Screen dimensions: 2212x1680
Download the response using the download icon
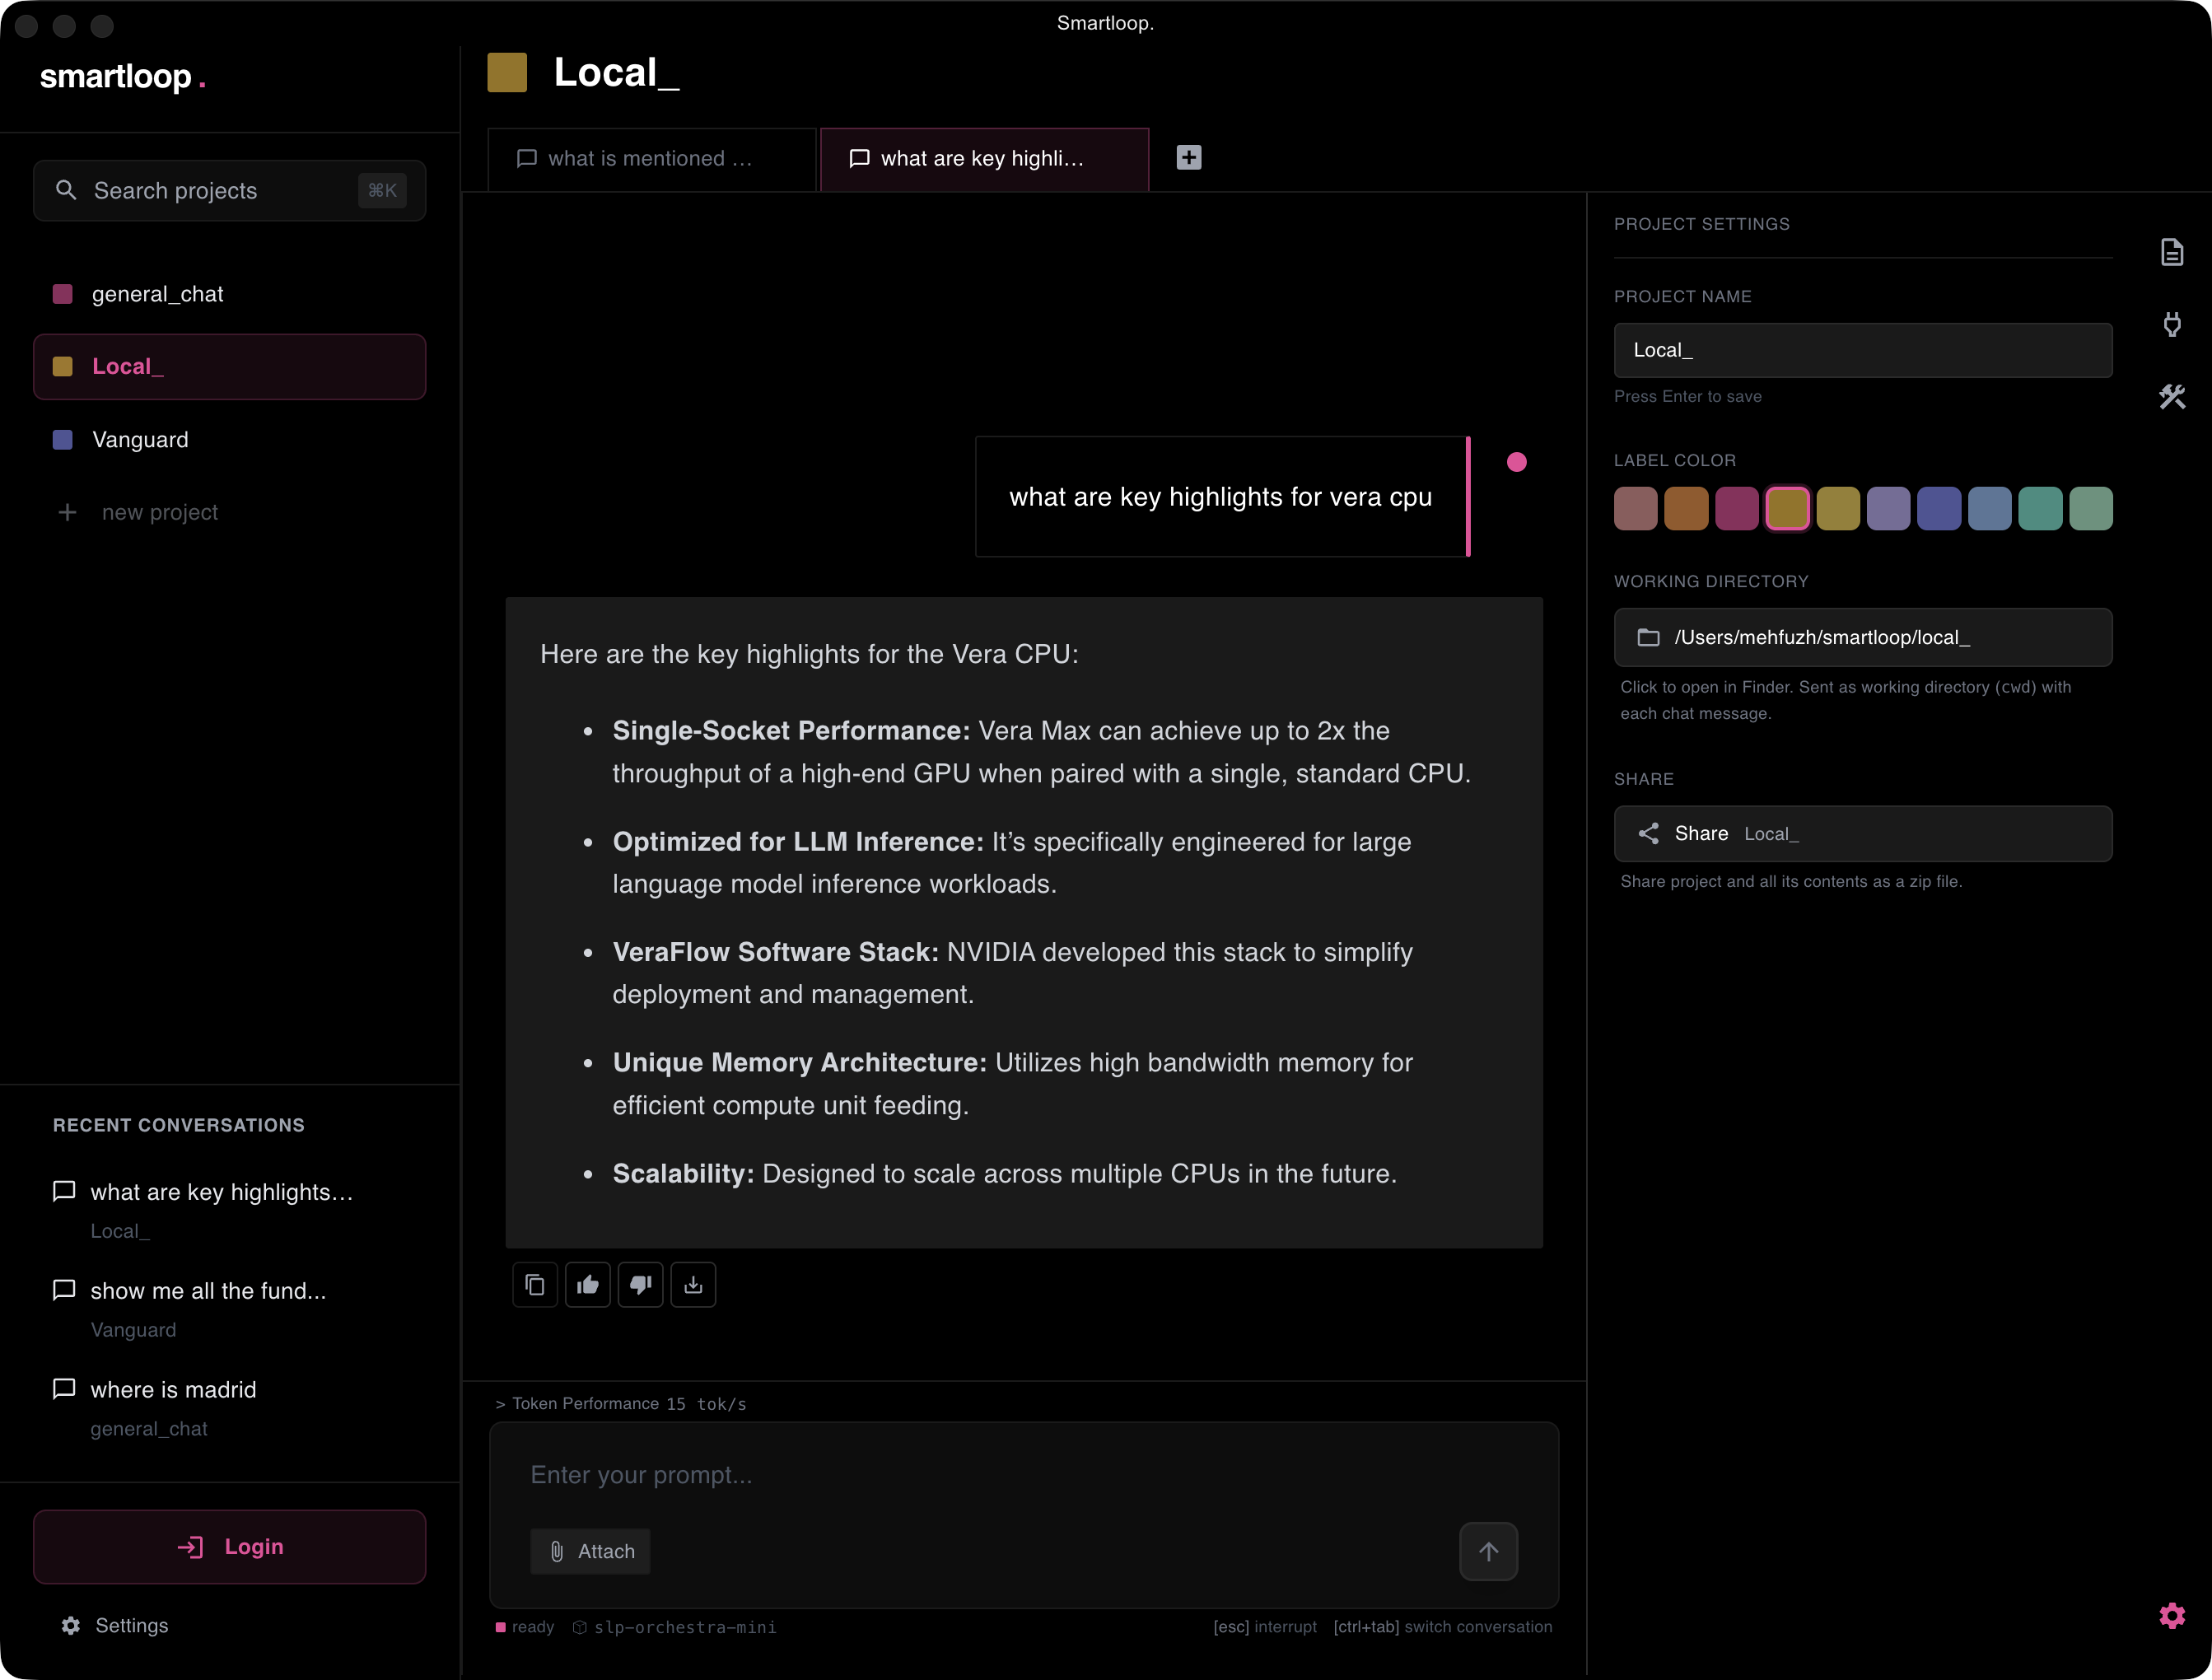(693, 1285)
